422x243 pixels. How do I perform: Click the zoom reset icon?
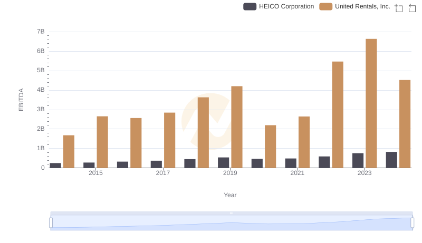pos(412,8)
